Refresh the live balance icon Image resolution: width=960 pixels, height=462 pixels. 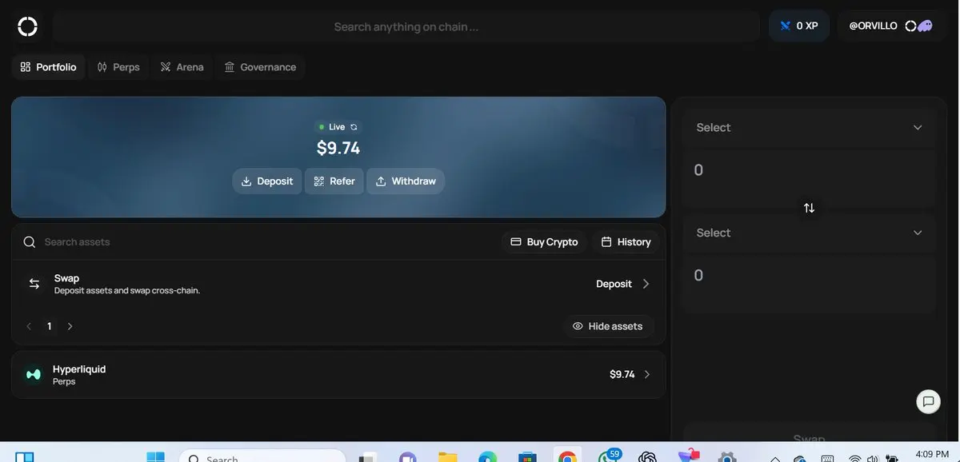click(x=354, y=127)
